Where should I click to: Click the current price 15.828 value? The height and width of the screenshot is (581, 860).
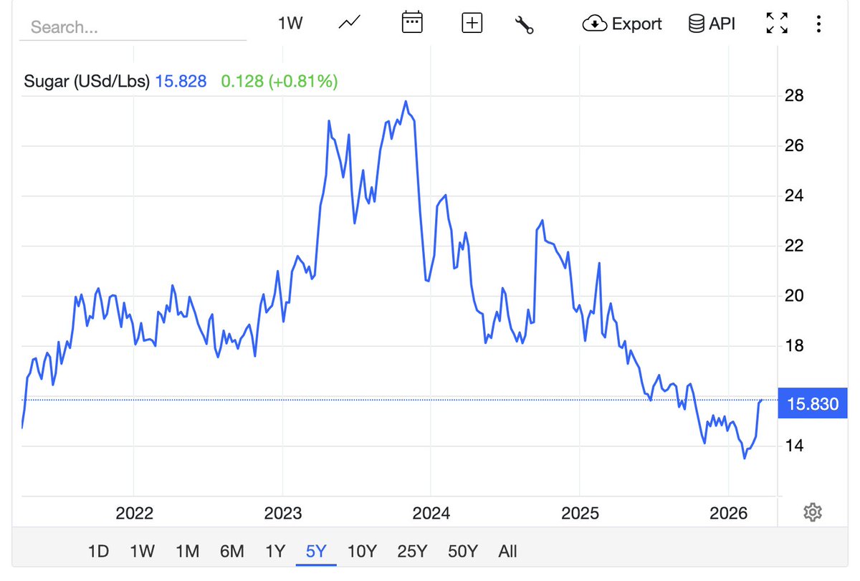[181, 82]
